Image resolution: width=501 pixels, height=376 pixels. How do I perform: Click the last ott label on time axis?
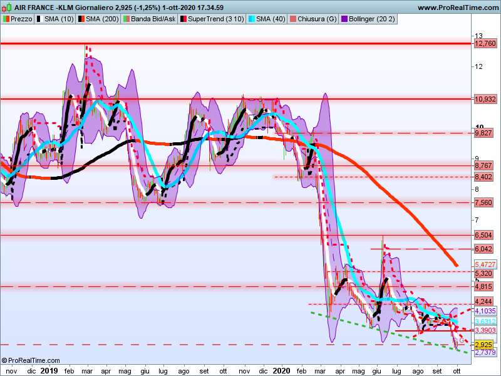[x=457, y=371]
